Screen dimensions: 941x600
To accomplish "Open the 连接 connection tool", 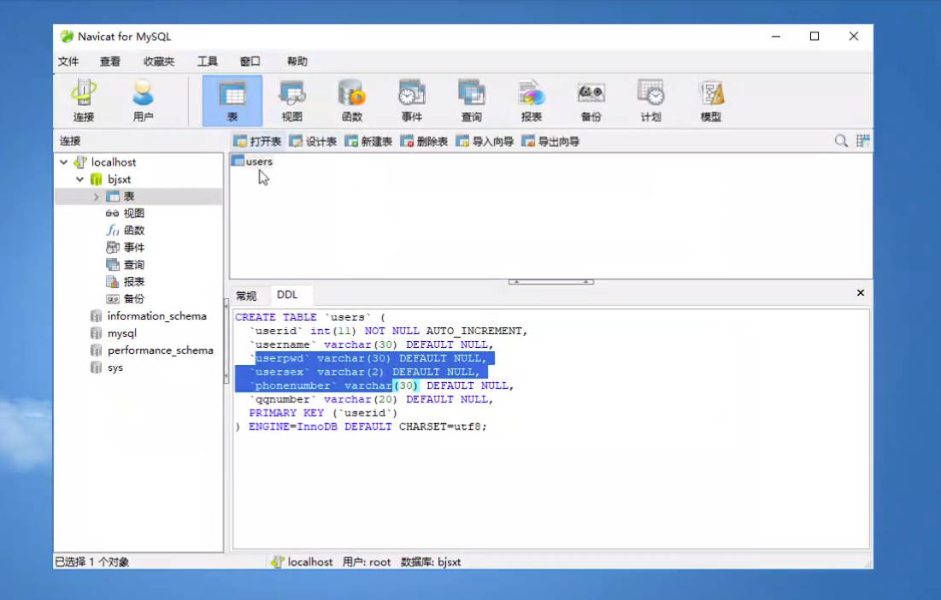I will (x=84, y=101).
